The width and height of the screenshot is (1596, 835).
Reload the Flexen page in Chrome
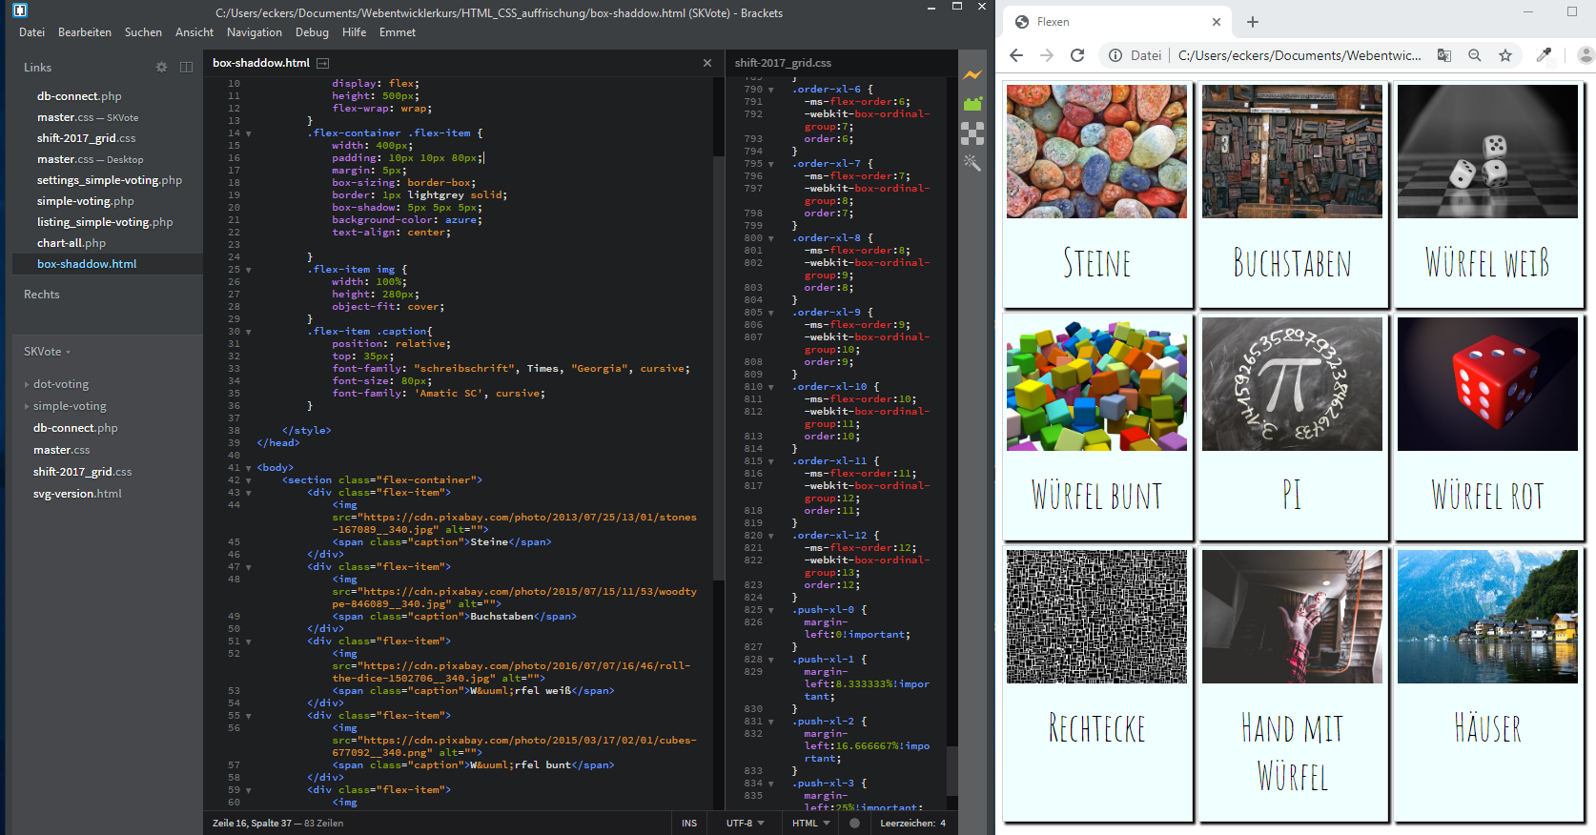(1077, 55)
